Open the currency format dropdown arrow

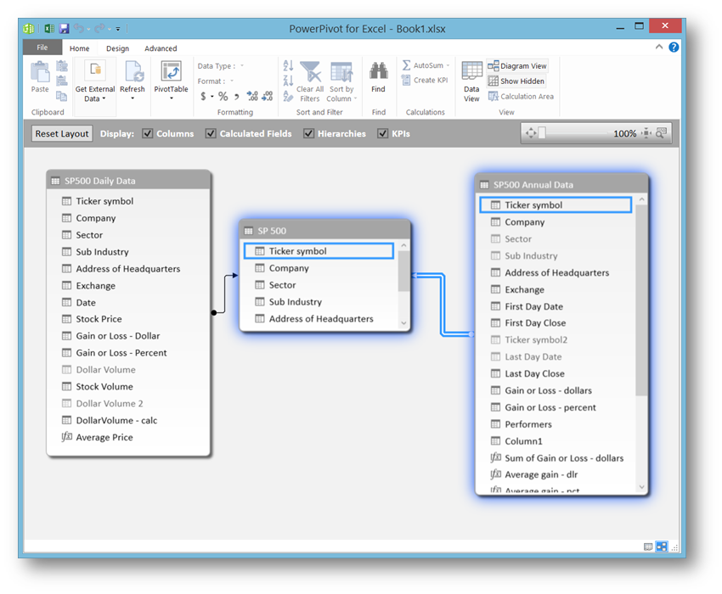click(212, 97)
